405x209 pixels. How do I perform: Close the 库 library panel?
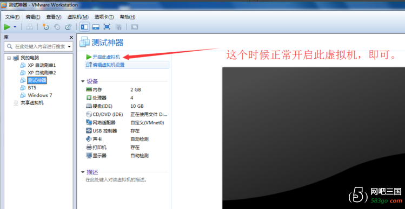pyautogui.click(x=71, y=38)
